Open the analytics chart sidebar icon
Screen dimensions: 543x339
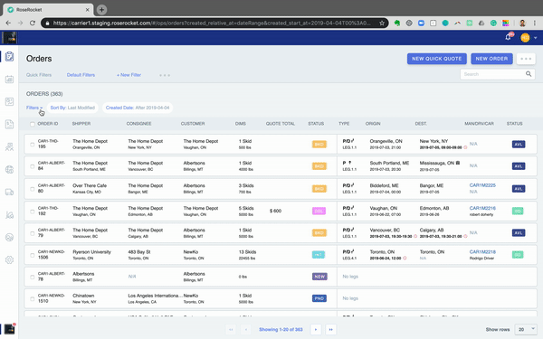click(9, 215)
